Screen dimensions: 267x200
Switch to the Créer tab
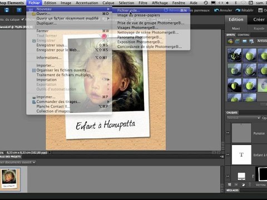[259, 19]
